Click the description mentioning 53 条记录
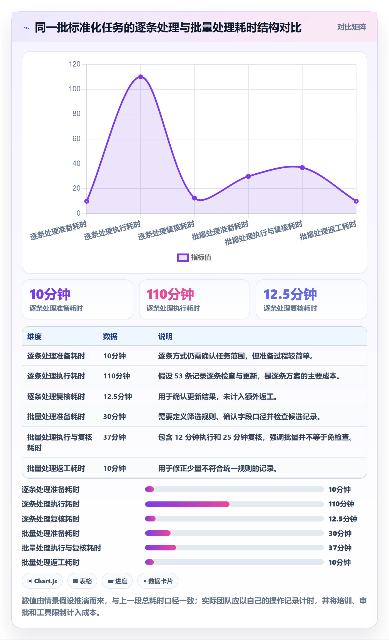Viewport: 389px width, 640px height. (249, 376)
